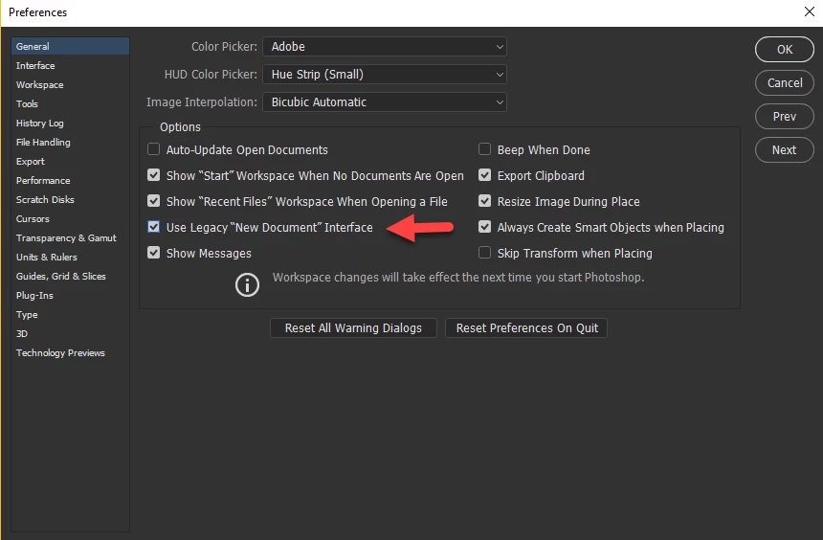The height and width of the screenshot is (540, 823).
Task: Toggle Export Clipboard checkbox
Action: 484,175
